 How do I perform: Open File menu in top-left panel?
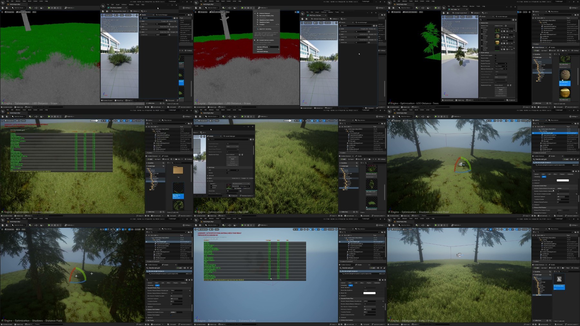(x=8, y=1)
